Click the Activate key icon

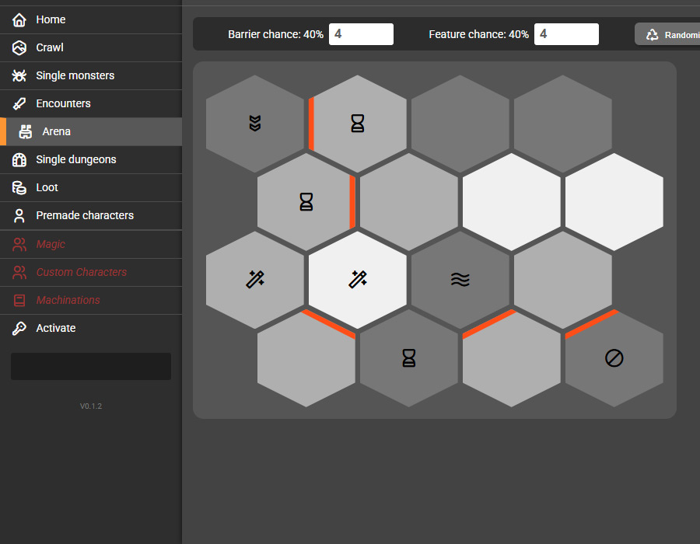[19, 329]
